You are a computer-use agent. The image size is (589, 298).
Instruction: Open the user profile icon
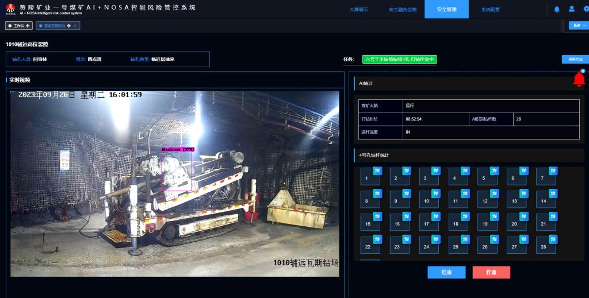[571, 9]
